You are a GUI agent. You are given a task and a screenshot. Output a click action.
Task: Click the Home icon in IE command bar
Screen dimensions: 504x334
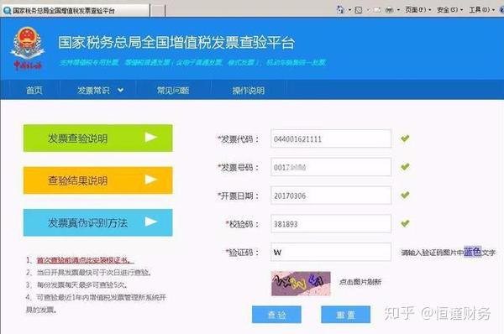(340, 9)
